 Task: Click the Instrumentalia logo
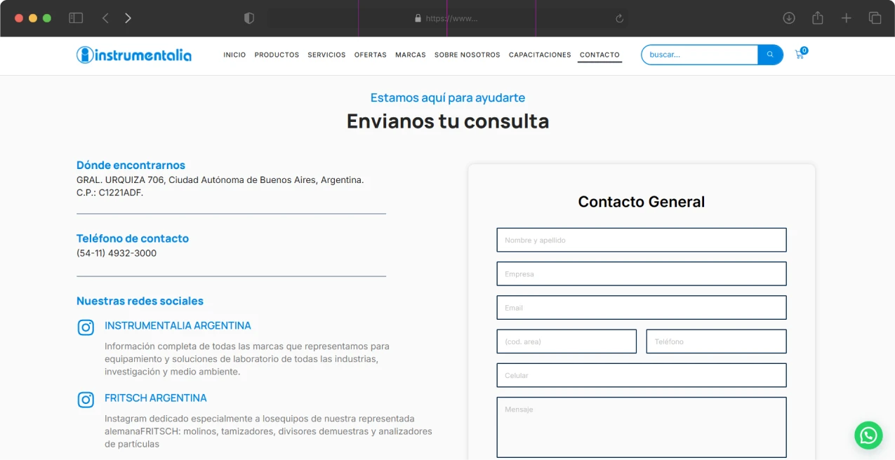click(134, 55)
